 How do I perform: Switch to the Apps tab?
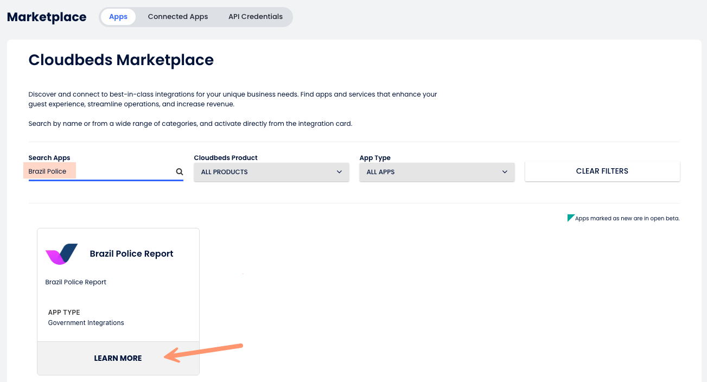pyautogui.click(x=118, y=17)
